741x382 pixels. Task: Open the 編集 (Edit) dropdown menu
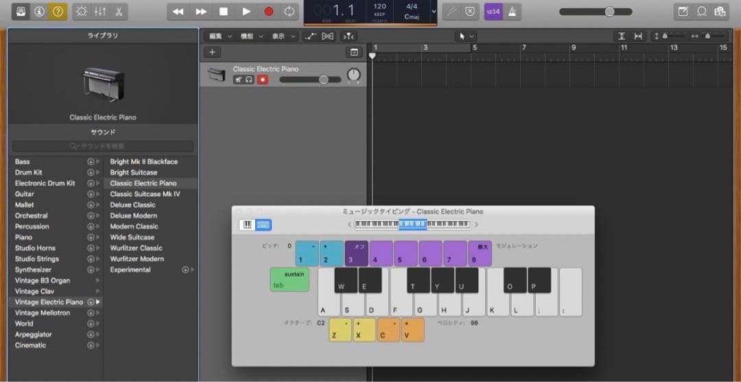[220, 36]
